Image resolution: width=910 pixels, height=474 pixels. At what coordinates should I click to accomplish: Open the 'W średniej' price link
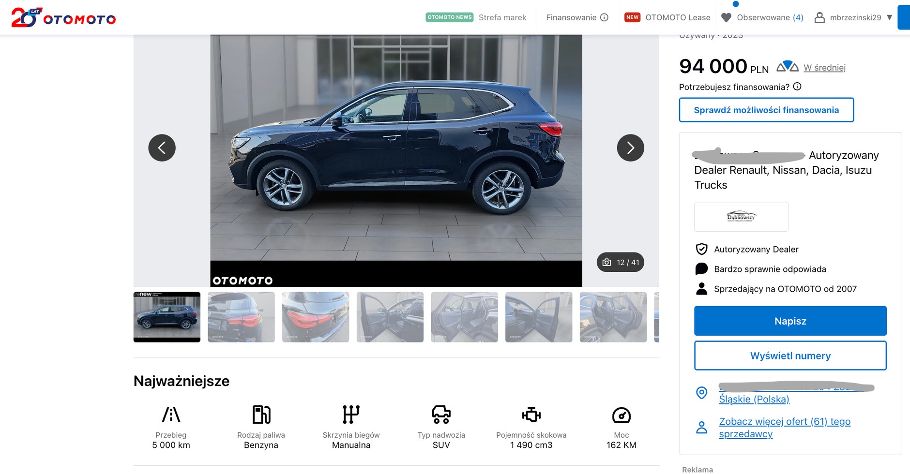pos(825,68)
